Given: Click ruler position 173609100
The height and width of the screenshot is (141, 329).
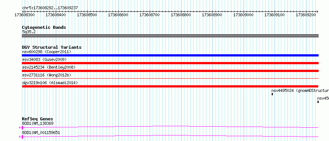Looking at the screenshot, I should pos(275,15).
